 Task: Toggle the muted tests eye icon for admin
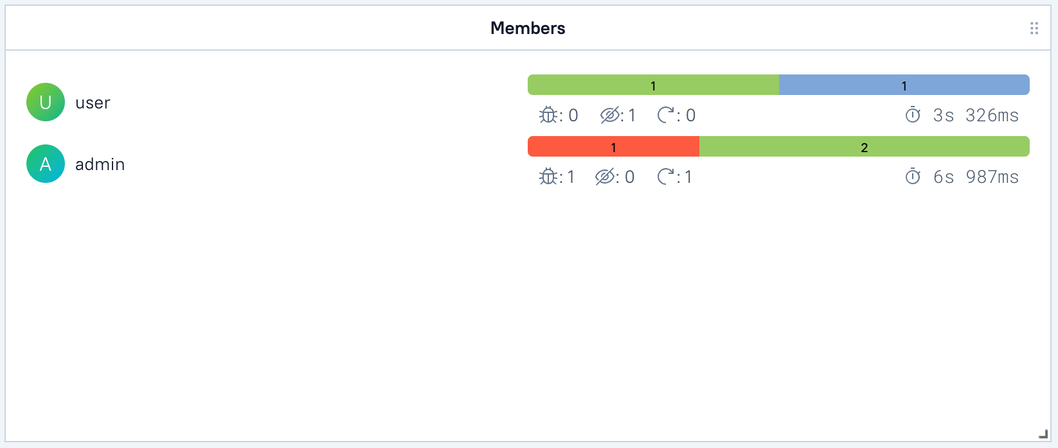(606, 177)
